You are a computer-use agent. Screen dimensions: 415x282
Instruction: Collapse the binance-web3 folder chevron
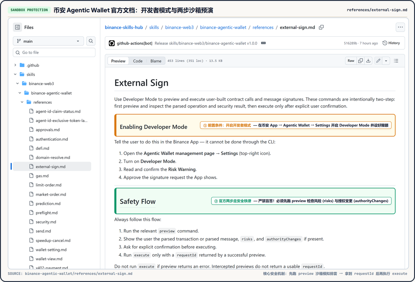tap(18, 84)
